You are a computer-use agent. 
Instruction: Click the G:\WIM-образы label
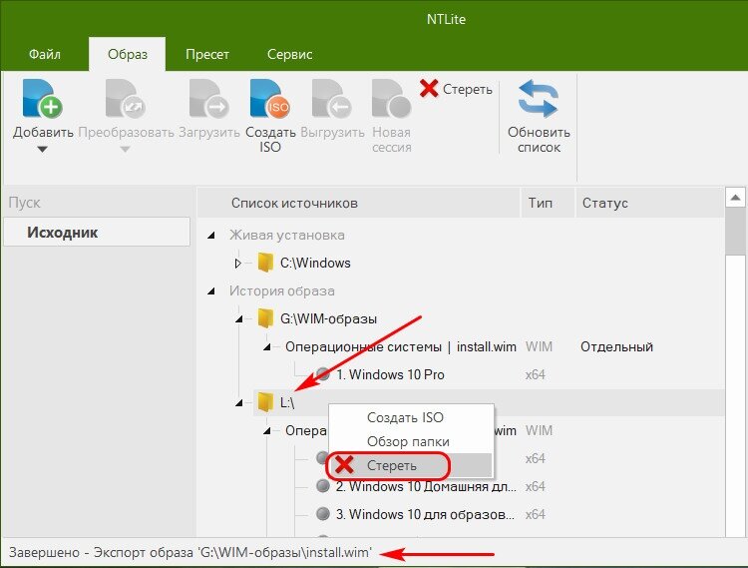328,318
